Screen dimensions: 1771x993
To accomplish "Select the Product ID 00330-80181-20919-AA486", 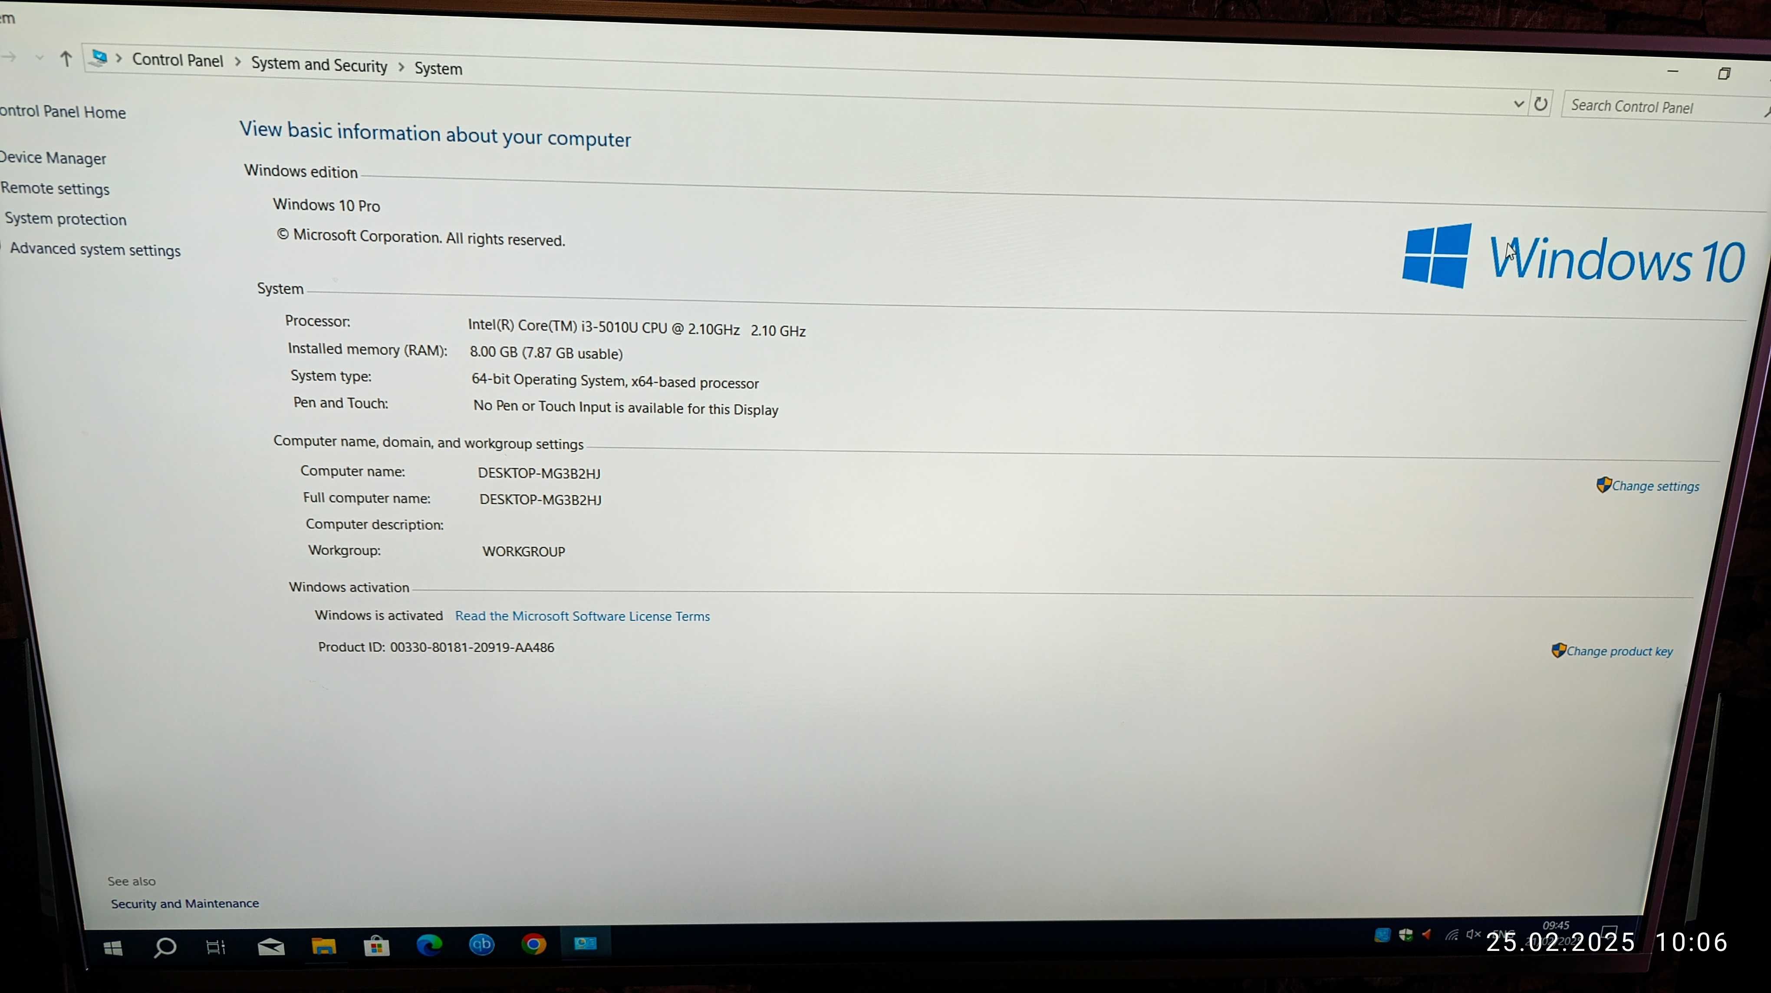I will click(436, 647).
